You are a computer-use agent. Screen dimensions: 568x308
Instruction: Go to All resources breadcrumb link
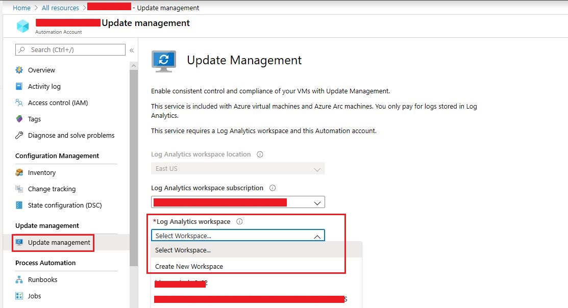pyautogui.click(x=60, y=8)
